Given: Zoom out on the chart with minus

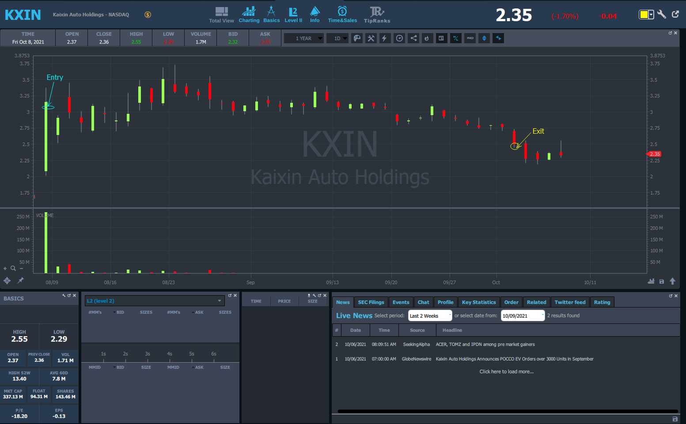Looking at the screenshot, I should (x=21, y=268).
